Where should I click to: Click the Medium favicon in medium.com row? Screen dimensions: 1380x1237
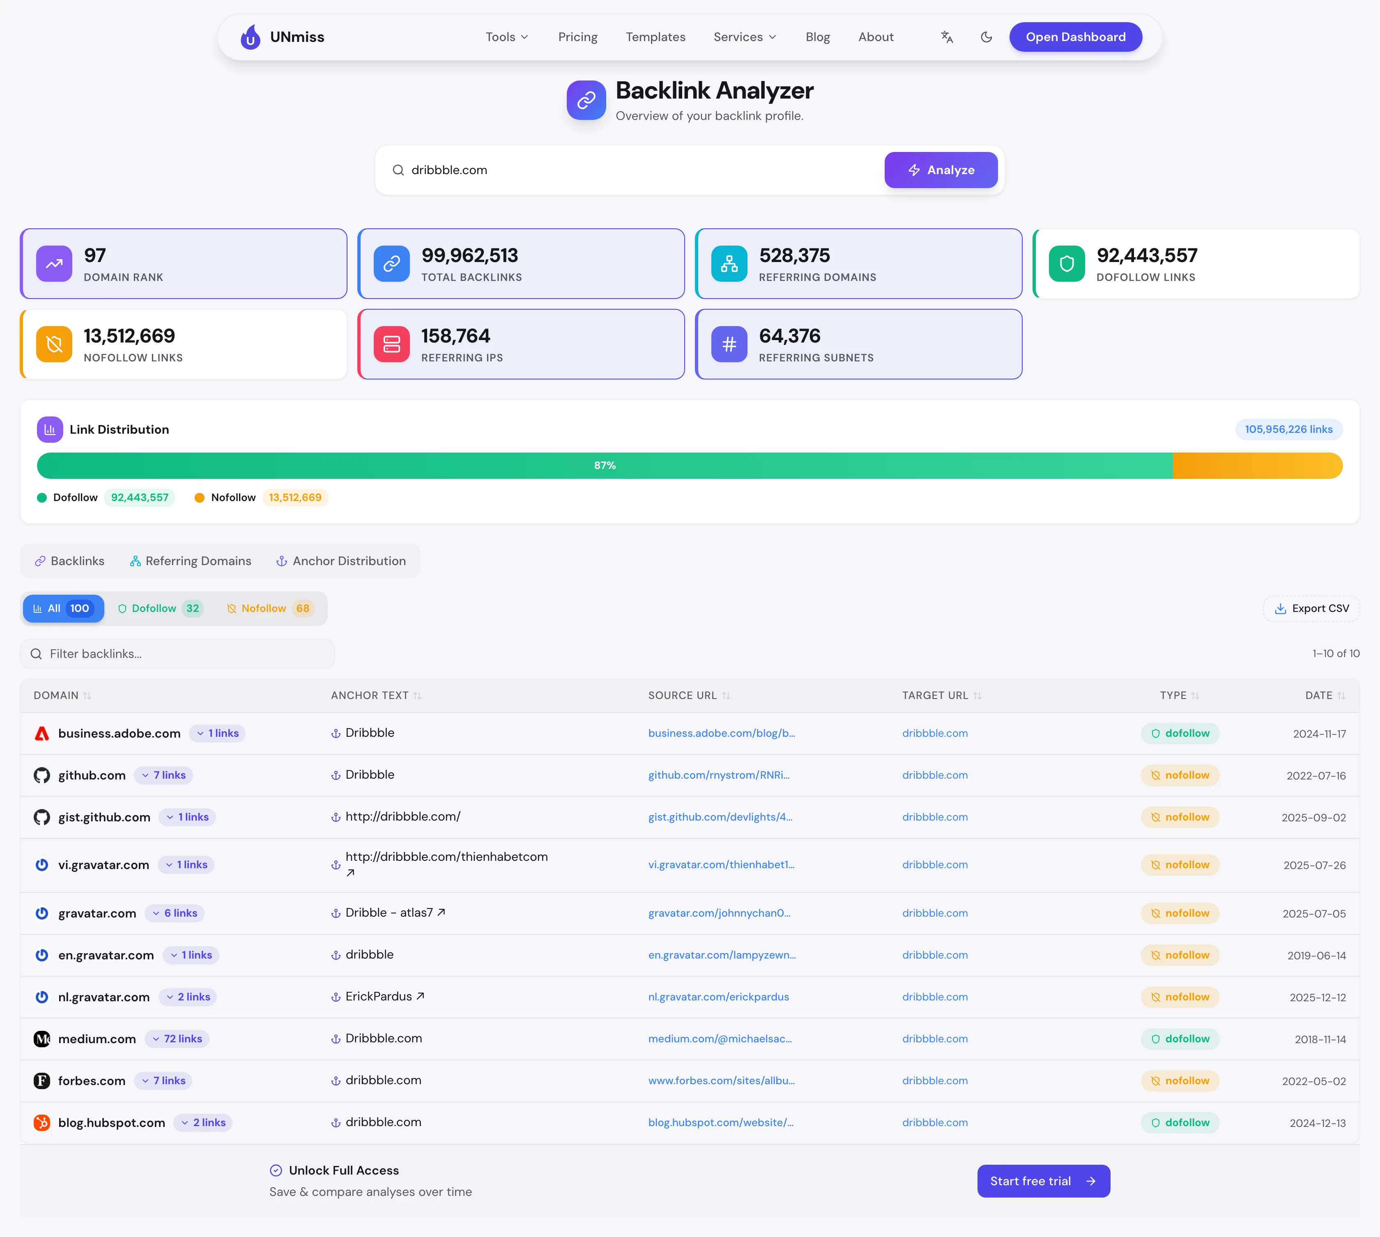pyautogui.click(x=42, y=1039)
